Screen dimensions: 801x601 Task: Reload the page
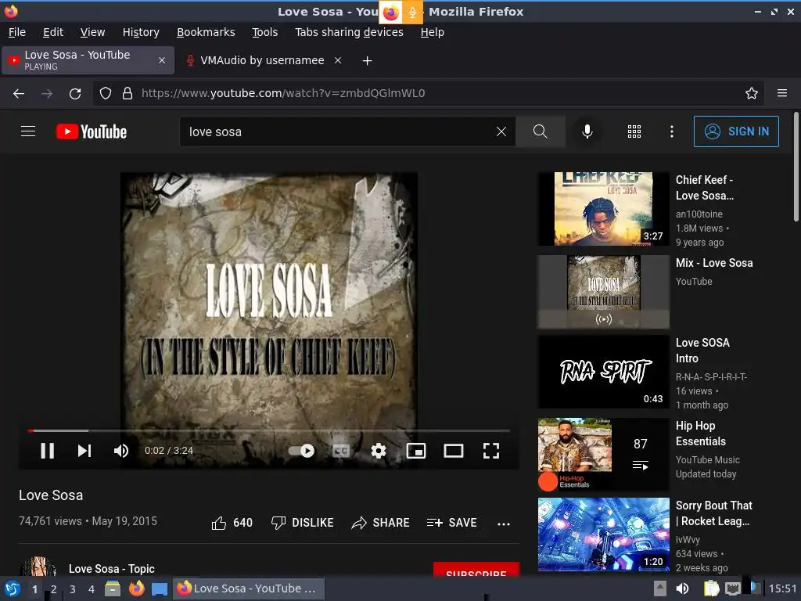tap(75, 93)
